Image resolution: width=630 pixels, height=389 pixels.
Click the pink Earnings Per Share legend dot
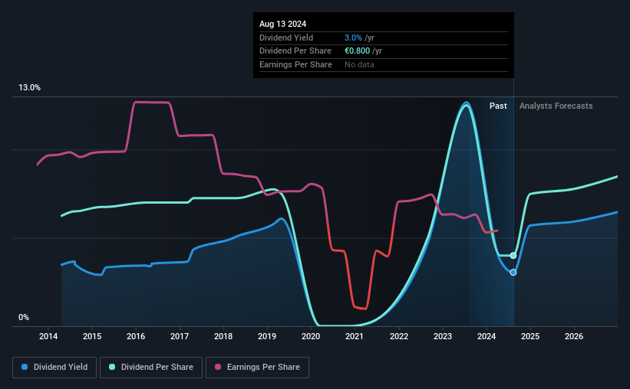[x=218, y=367]
